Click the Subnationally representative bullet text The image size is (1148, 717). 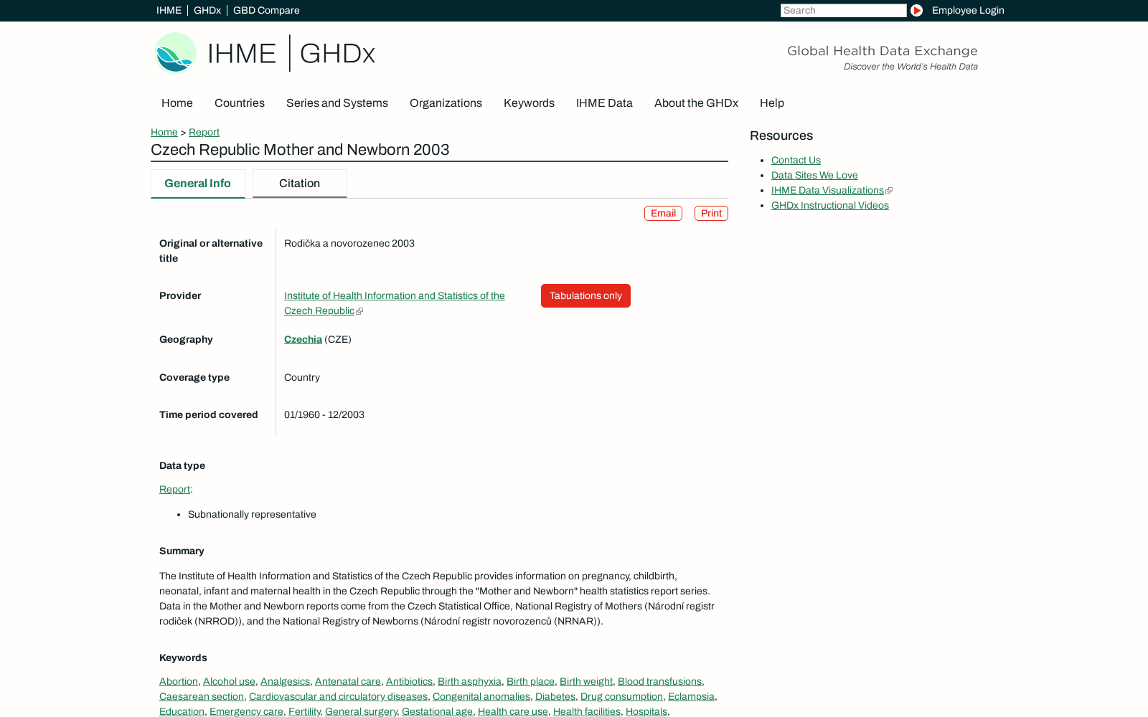(x=252, y=515)
